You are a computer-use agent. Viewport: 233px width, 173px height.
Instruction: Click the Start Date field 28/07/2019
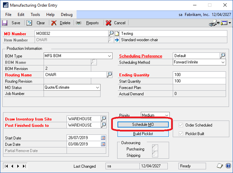84,138
